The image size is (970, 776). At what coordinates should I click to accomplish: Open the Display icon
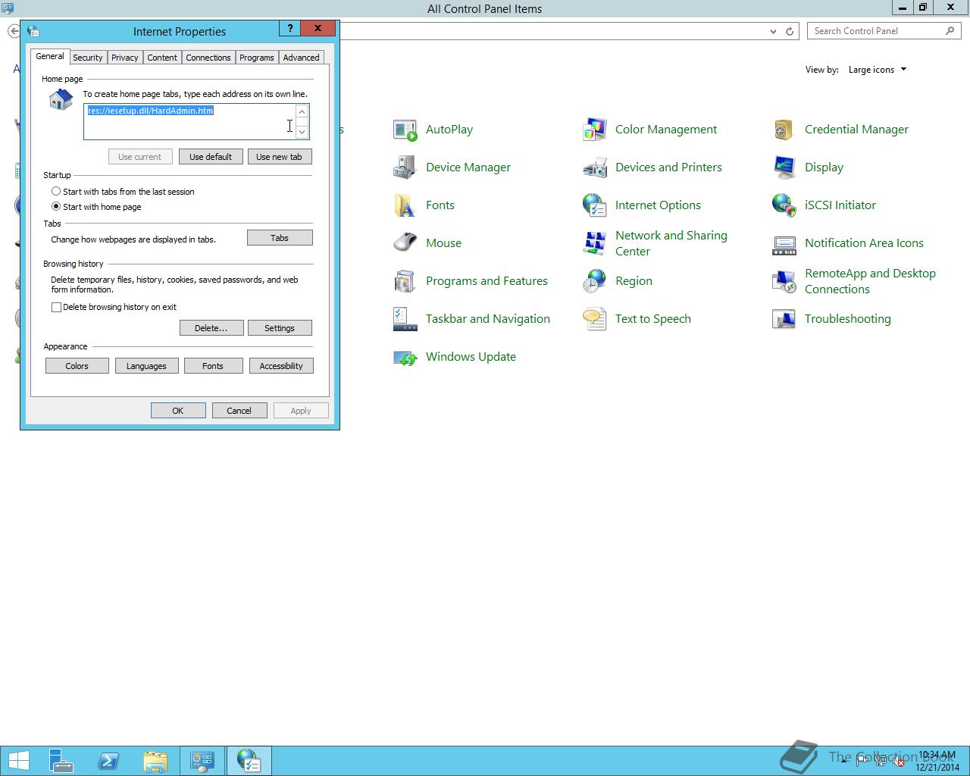[784, 167]
